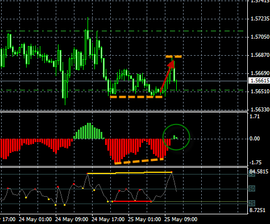Image resolution: width=270 pixels, height=224 pixels.
Task: Click the 1.57050 price axis label
Action: 260,37
